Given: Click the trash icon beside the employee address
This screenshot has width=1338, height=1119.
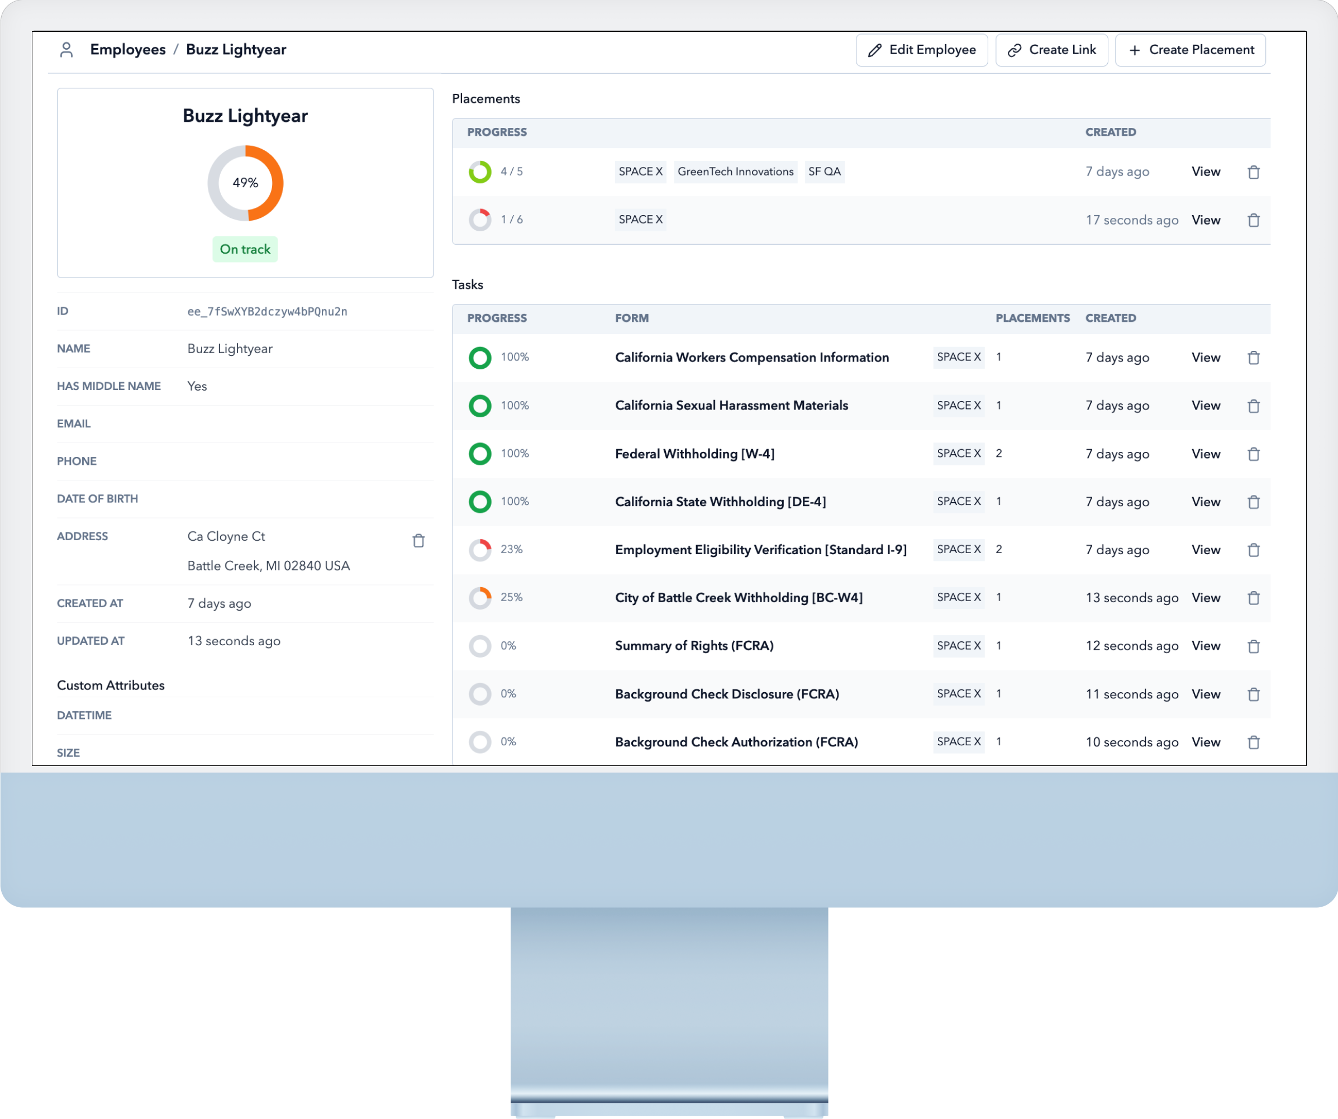Looking at the screenshot, I should click(x=418, y=540).
